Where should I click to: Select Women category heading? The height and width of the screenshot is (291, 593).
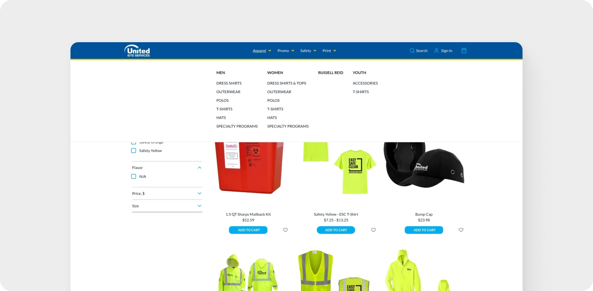point(275,73)
